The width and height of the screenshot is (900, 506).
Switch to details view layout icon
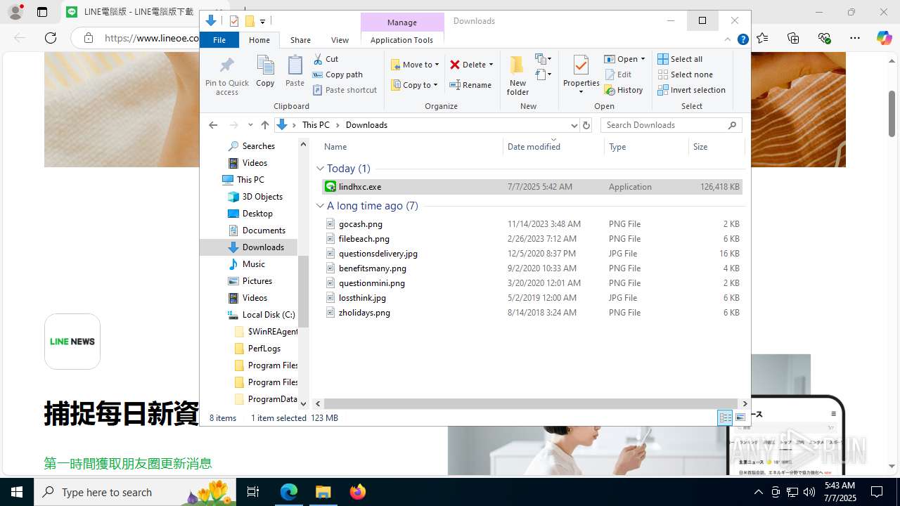(725, 418)
